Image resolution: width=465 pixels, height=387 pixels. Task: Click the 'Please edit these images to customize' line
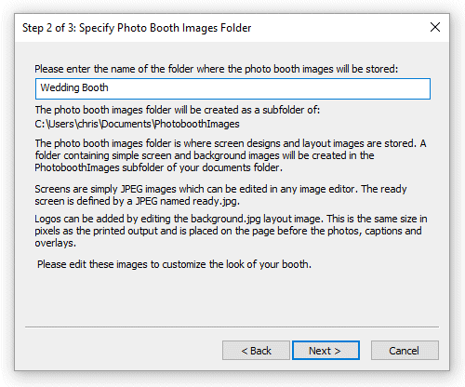[x=174, y=264]
